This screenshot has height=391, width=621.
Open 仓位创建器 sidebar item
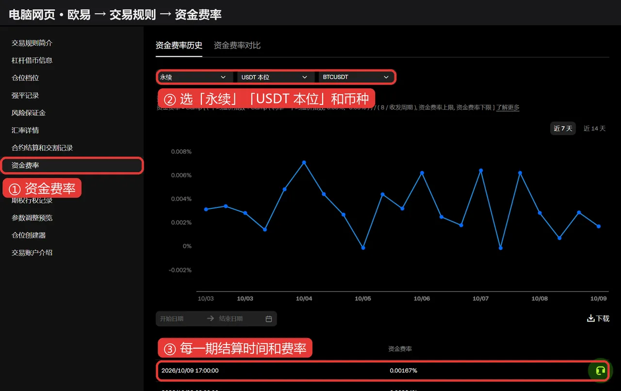pos(29,235)
